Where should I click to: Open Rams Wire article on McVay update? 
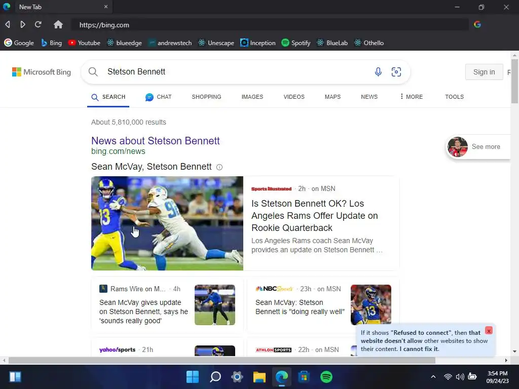[143, 312]
